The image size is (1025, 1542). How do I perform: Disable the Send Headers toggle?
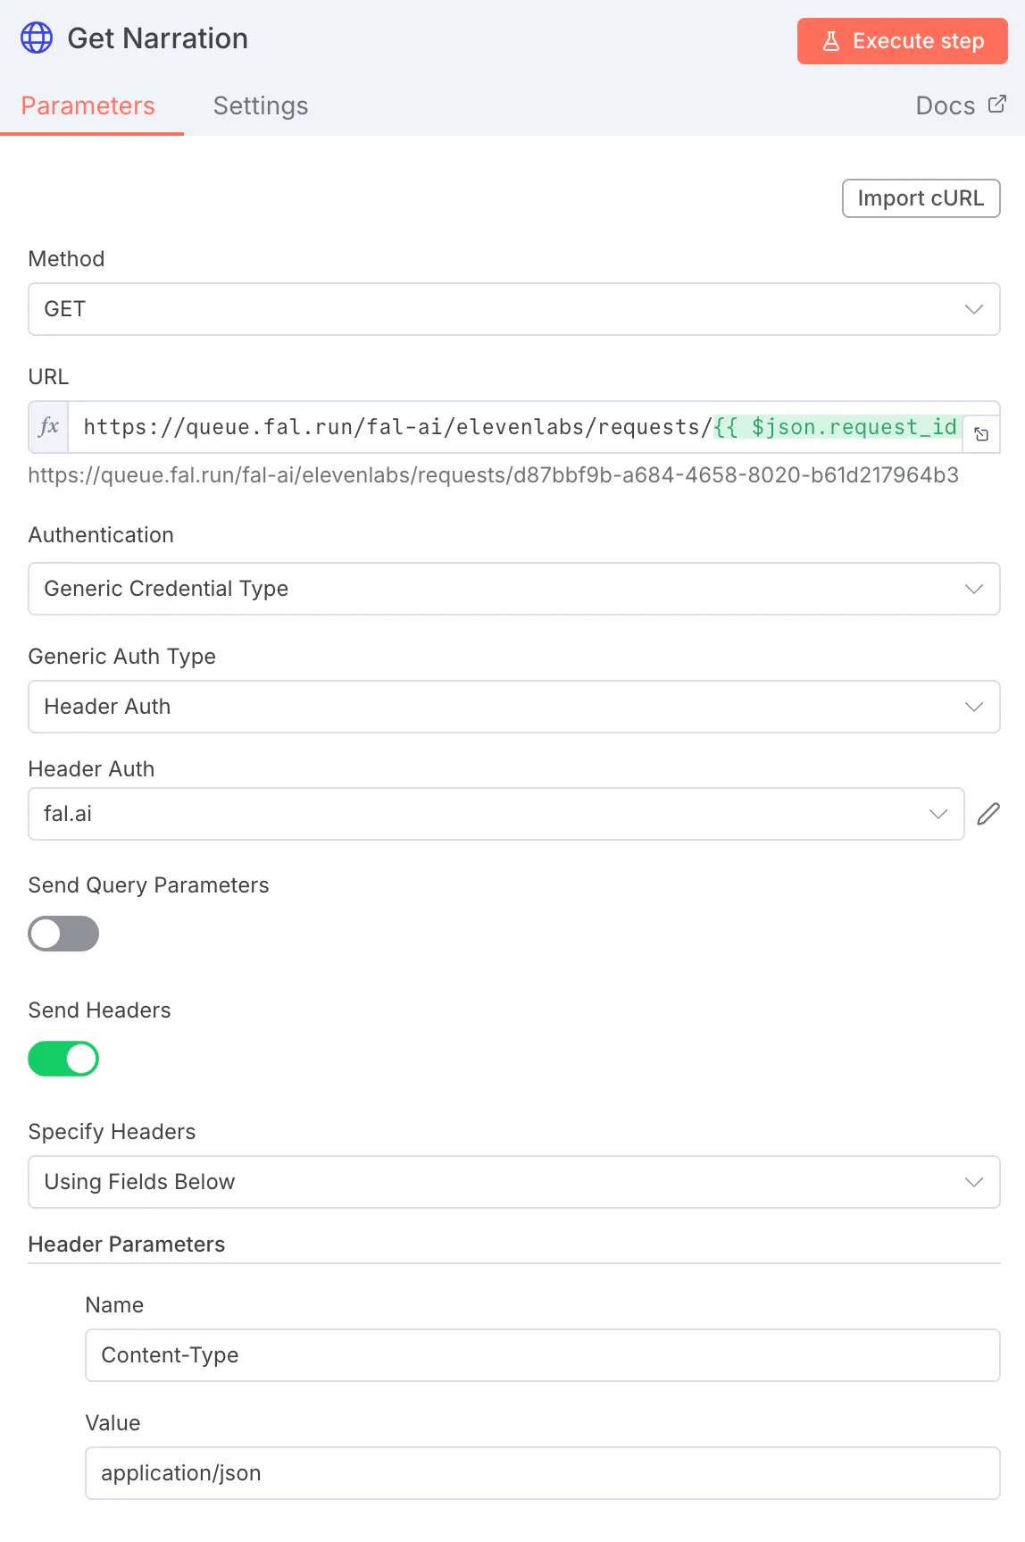[63, 1059]
